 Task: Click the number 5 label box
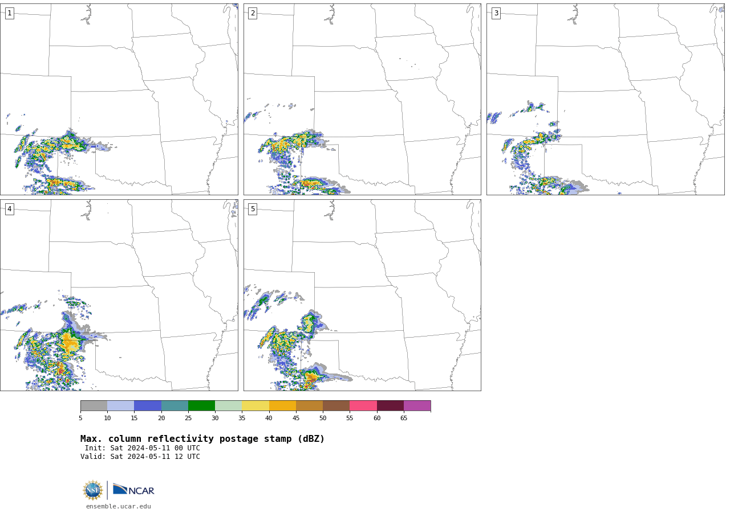pyautogui.click(x=253, y=209)
